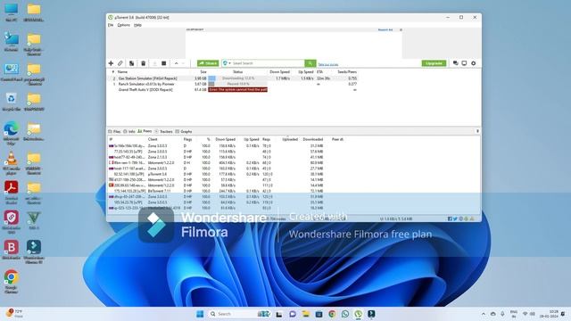Screen dimensions: 571x321
Task: Move torrent up the queue
Action: pos(177,63)
